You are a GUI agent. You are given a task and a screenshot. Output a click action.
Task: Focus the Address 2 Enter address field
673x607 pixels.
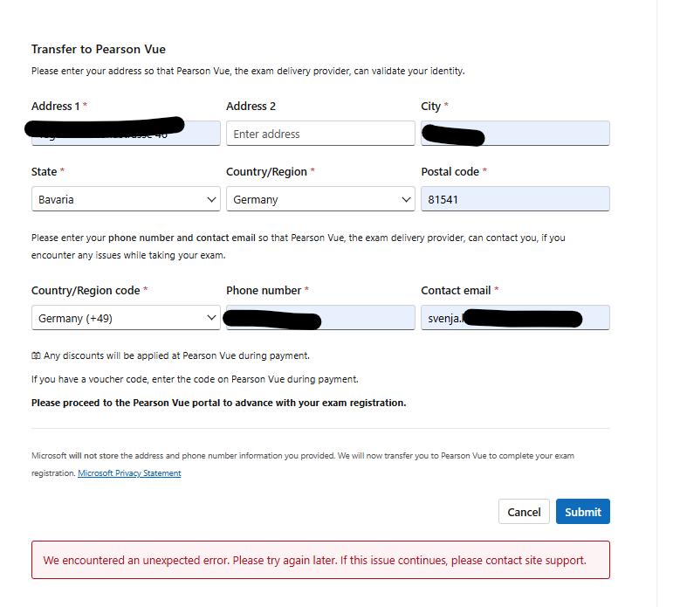pyautogui.click(x=320, y=133)
